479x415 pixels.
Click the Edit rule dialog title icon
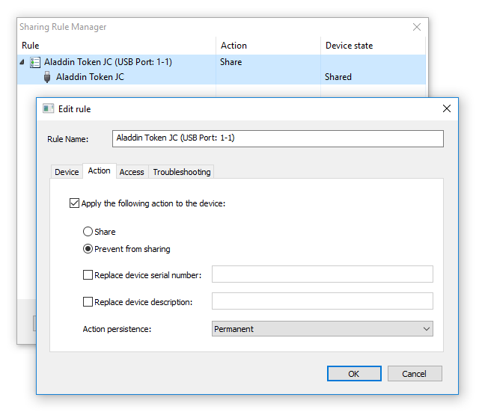point(48,108)
